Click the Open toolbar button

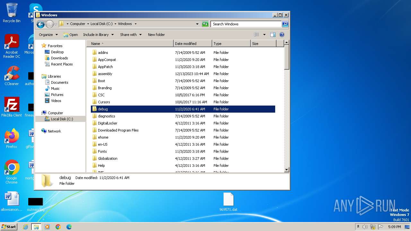71,35
